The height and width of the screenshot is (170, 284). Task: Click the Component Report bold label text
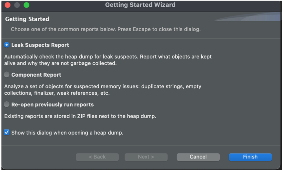36,75
